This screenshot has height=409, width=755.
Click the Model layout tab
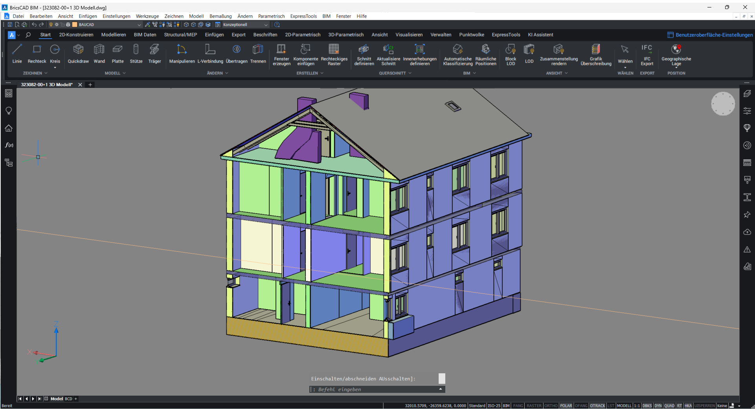coord(57,399)
